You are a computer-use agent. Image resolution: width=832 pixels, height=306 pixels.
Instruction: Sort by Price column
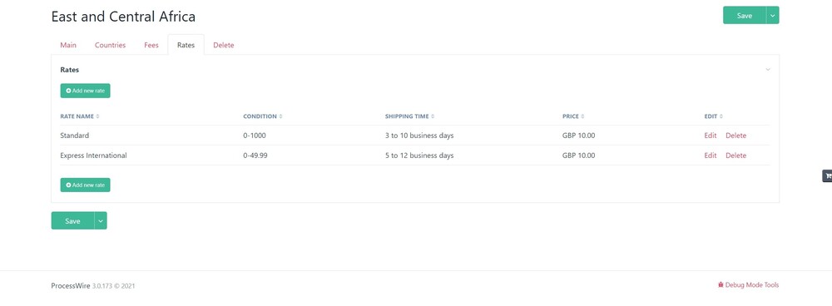573,116
